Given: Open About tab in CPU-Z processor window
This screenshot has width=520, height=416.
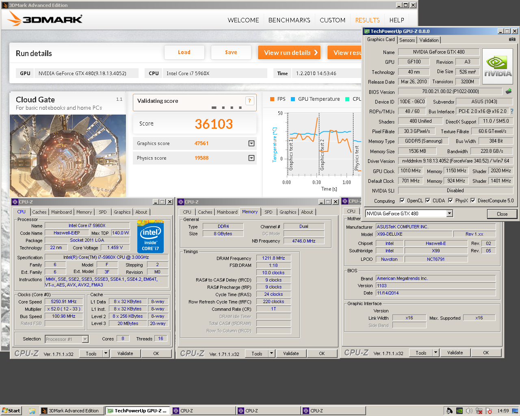Looking at the screenshot, I should [x=141, y=212].
